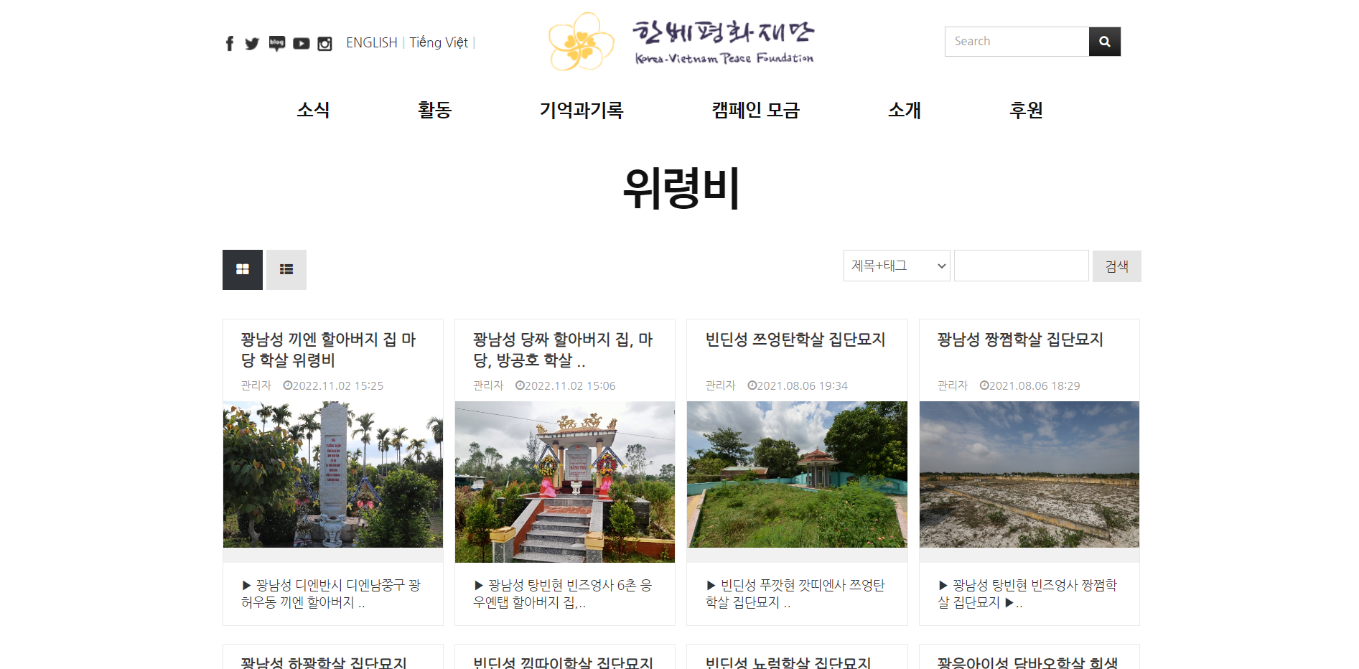Open the blog speech-bubble icon
Viewport: 1359px width, 669px height.
pos(277,44)
